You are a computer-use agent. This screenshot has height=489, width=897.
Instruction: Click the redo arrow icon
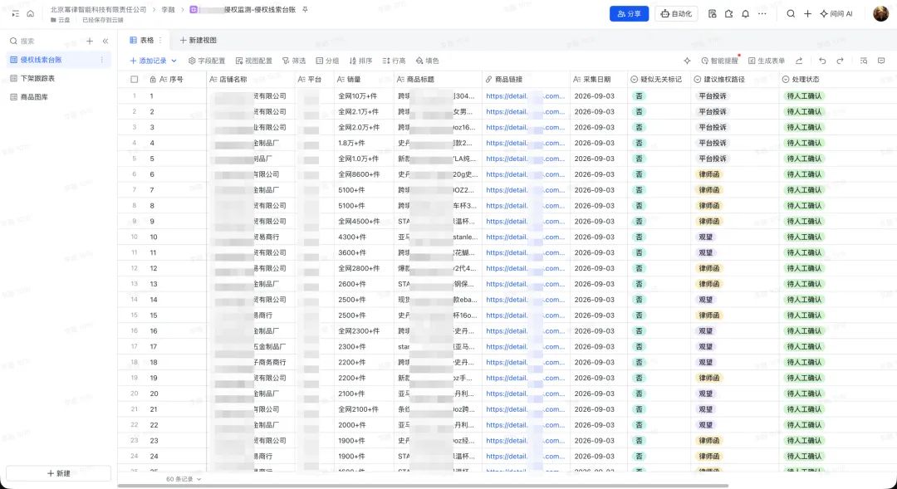(840, 61)
